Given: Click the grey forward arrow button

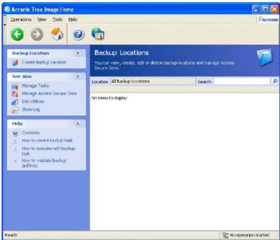Looking at the screenshot, I should 37,34.
